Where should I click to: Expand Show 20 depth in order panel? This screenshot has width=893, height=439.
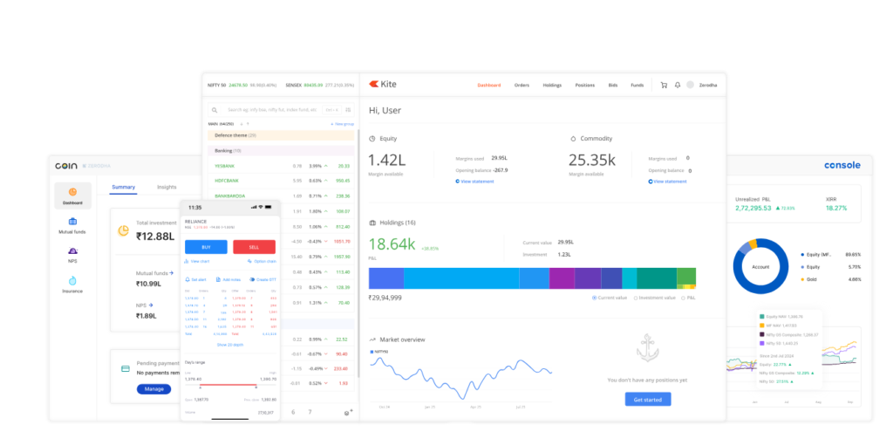228,345
